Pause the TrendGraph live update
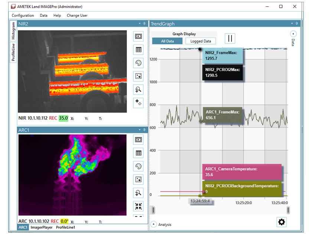This screenshot has width=312, height=234. click(230, 39)
